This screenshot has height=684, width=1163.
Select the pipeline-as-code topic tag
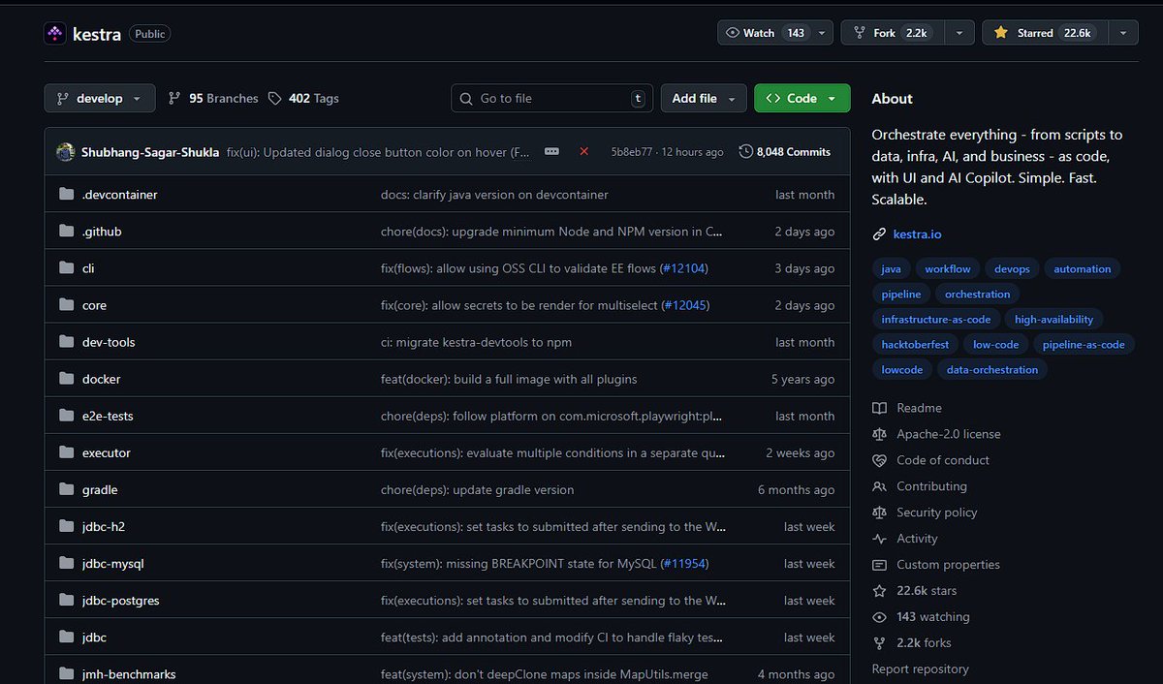1084,345
